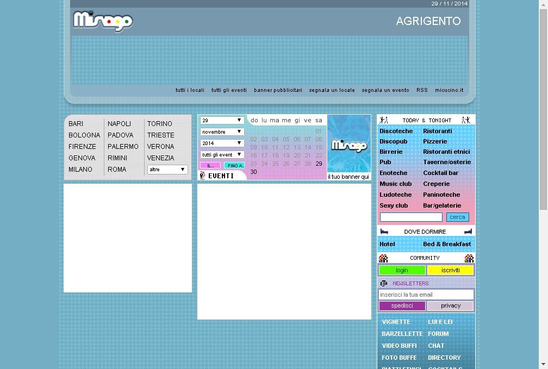Screen dimensions: 548x369
Task: Open the day dropdown showing 29
Action: pyautogui.click(x=222, y=120)
